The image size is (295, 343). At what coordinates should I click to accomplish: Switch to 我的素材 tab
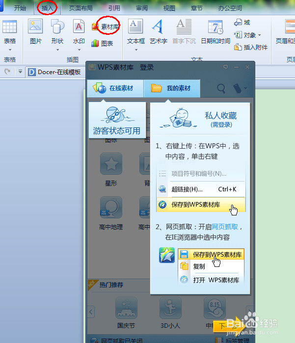[172, 88]
